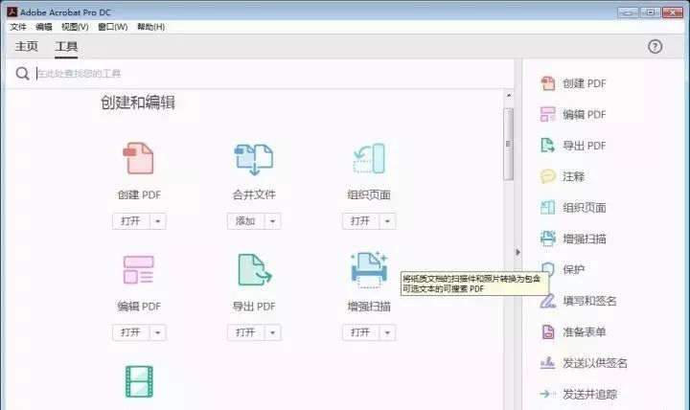Click the film strip tool icon at bottom
The width and height of the screenshot is (690, 410).
pyautogui.click(x=139, y=381)
